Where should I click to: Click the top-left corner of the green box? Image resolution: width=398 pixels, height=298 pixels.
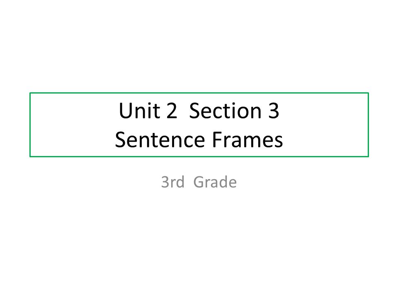(x=30, y=93)
